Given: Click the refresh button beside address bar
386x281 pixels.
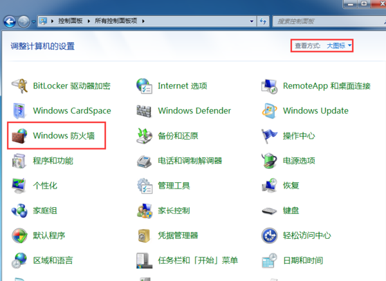Looking at the screenshot, I should [x=263, y=21].
